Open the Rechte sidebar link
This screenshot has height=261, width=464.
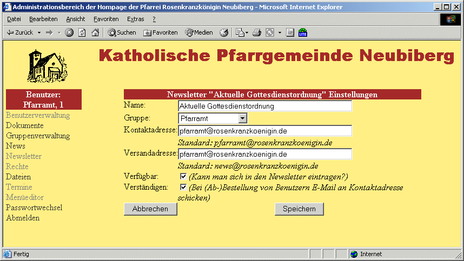(17, 166)
